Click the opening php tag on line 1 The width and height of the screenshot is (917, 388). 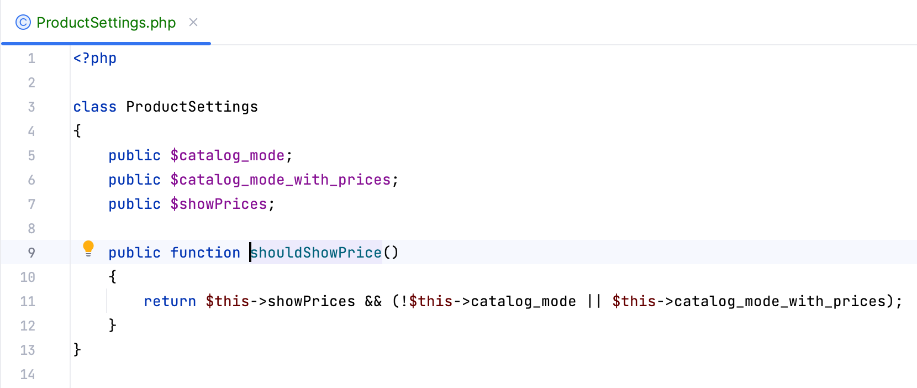click(94, 58)
